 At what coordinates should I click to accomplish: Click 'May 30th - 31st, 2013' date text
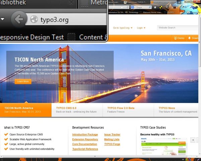point(158,60)
